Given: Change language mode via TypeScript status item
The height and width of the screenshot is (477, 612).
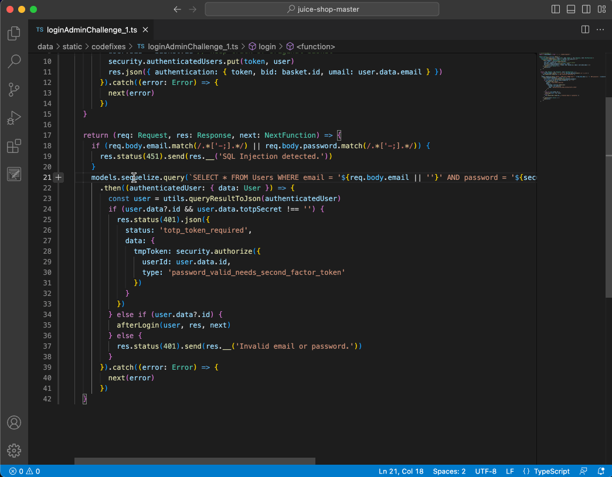Looking at the screenshot, I should (x=546, y=471).
